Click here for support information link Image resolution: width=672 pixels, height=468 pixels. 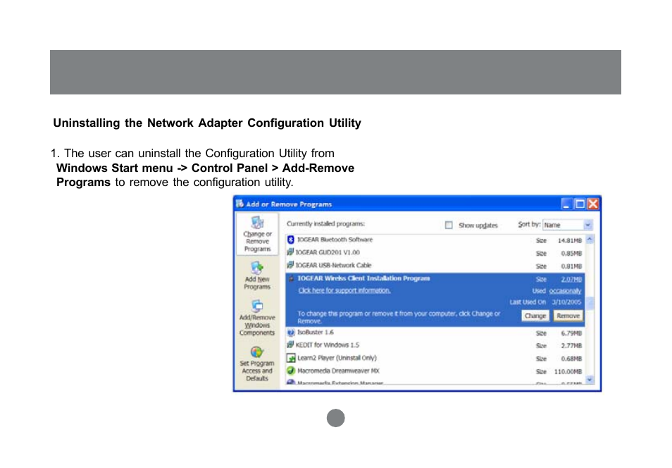point(344,290)
